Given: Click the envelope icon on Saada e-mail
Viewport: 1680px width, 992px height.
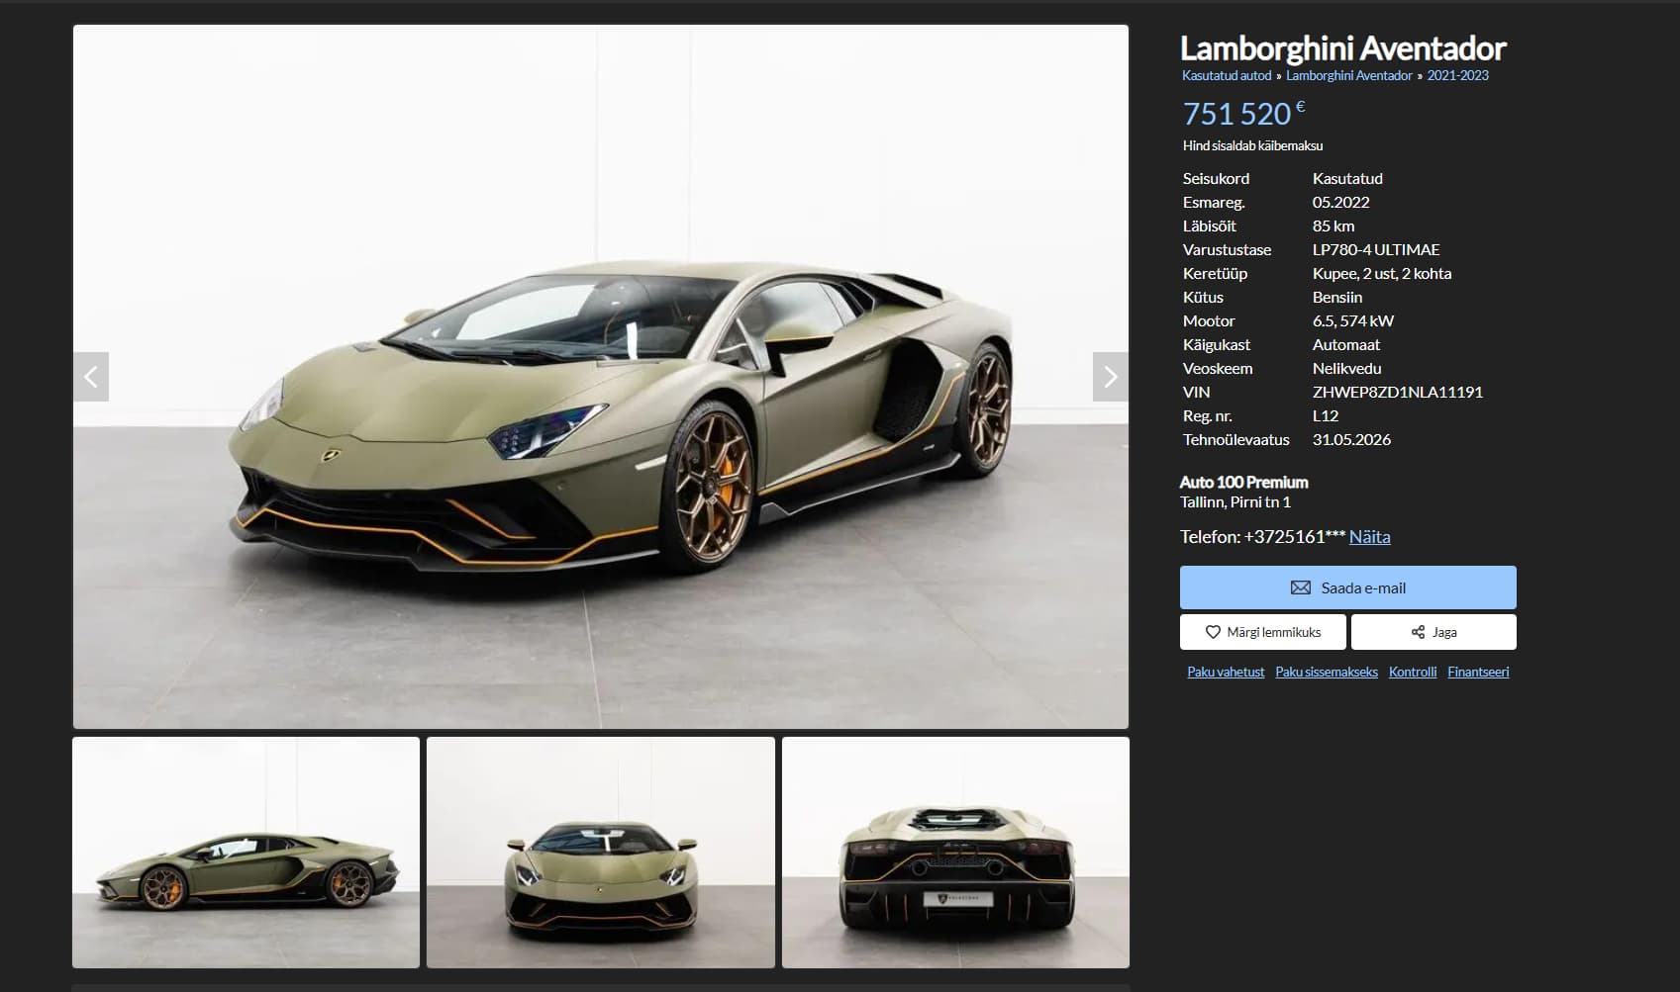Looking at the screenshot, I should pyautogui.click(x=1301, y=587).
